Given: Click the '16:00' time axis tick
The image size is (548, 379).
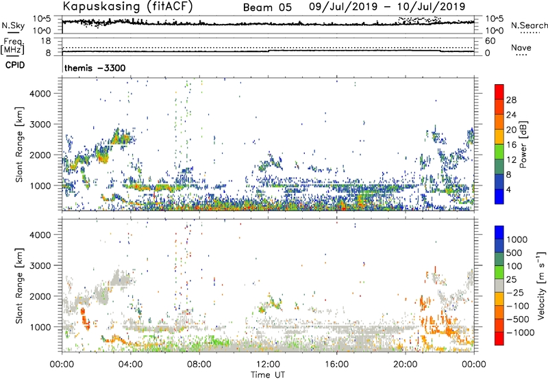Looking at the screenshot, I should tap(336, 365).
